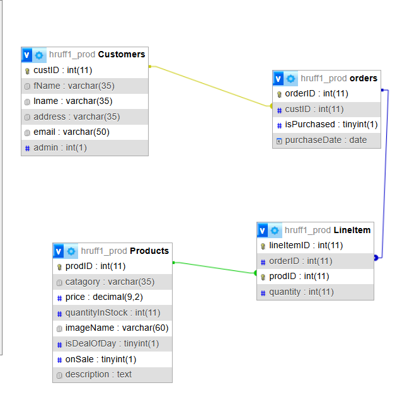The image size is (419, 395).
Task: Select the 'admin : int(1)' column
Action: [84, 147]
